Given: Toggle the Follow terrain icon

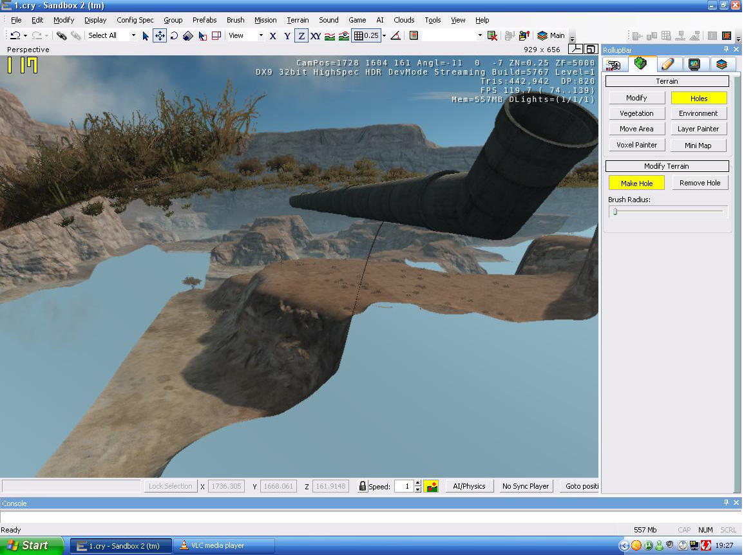Looking at the screenshot, I should click(330, 35).
